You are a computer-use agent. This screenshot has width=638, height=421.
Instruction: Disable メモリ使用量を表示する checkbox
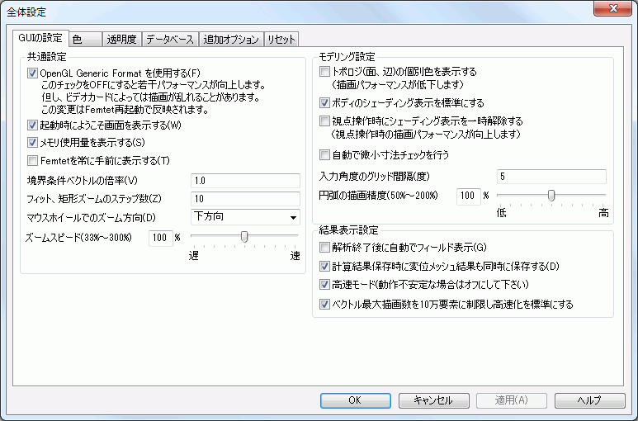coord(33,143)
